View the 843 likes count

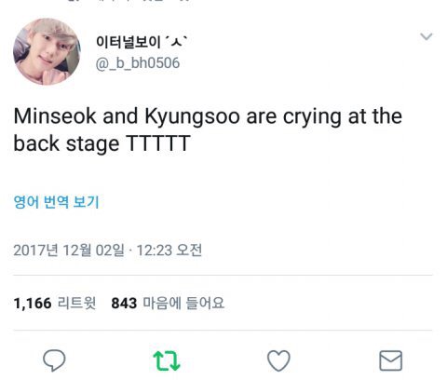click(x=124, y=303)
